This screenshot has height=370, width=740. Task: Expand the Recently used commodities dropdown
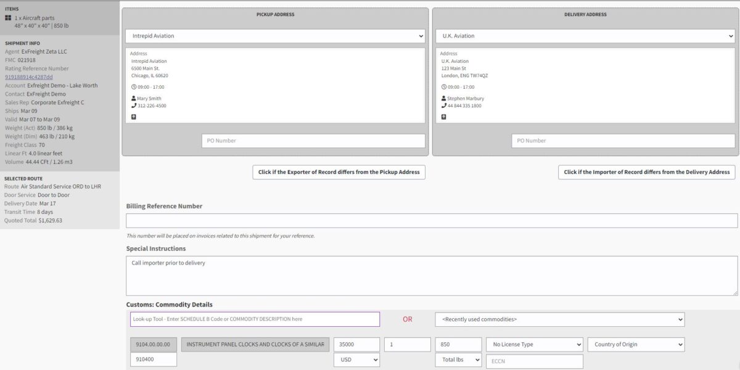click(560, 319)
